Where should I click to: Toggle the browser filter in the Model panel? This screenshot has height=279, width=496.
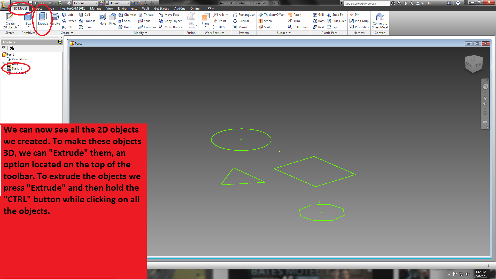(x=4, y=48)
